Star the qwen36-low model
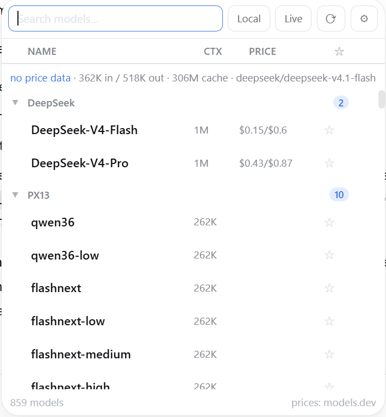386x417 pixels. coord(329,255)
